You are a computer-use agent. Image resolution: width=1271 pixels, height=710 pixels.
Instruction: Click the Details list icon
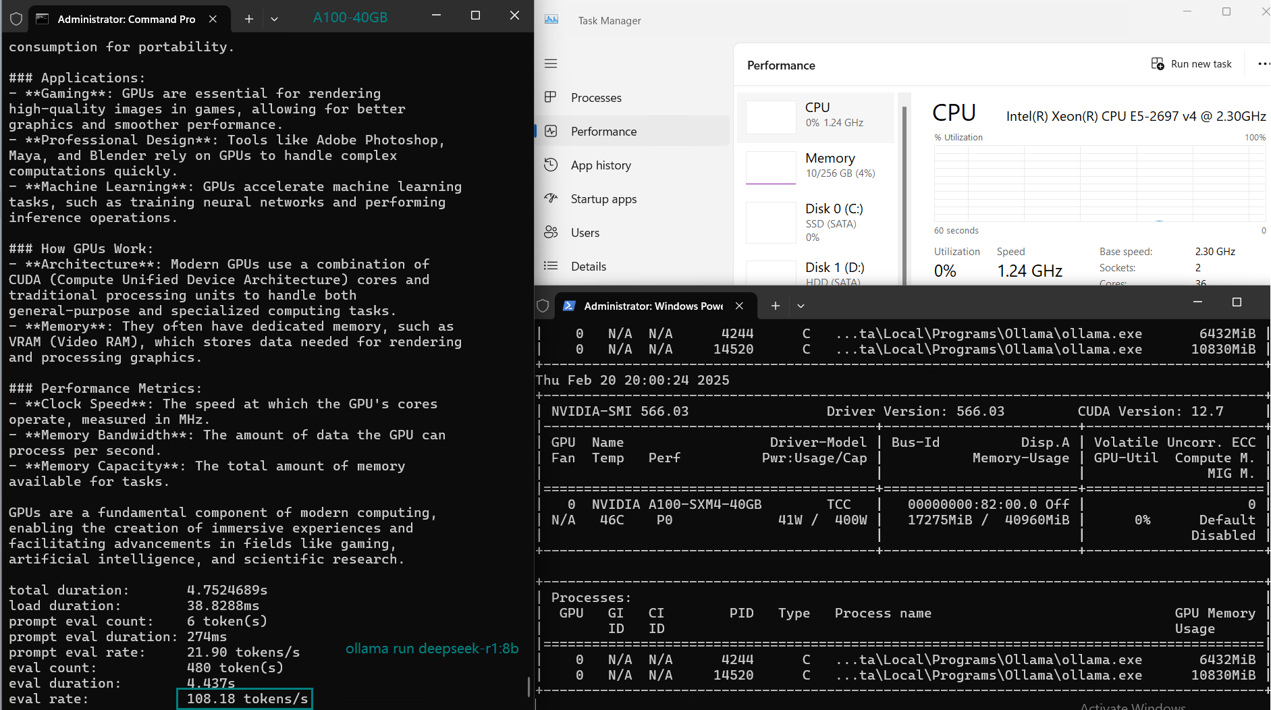tap(551, 266)
